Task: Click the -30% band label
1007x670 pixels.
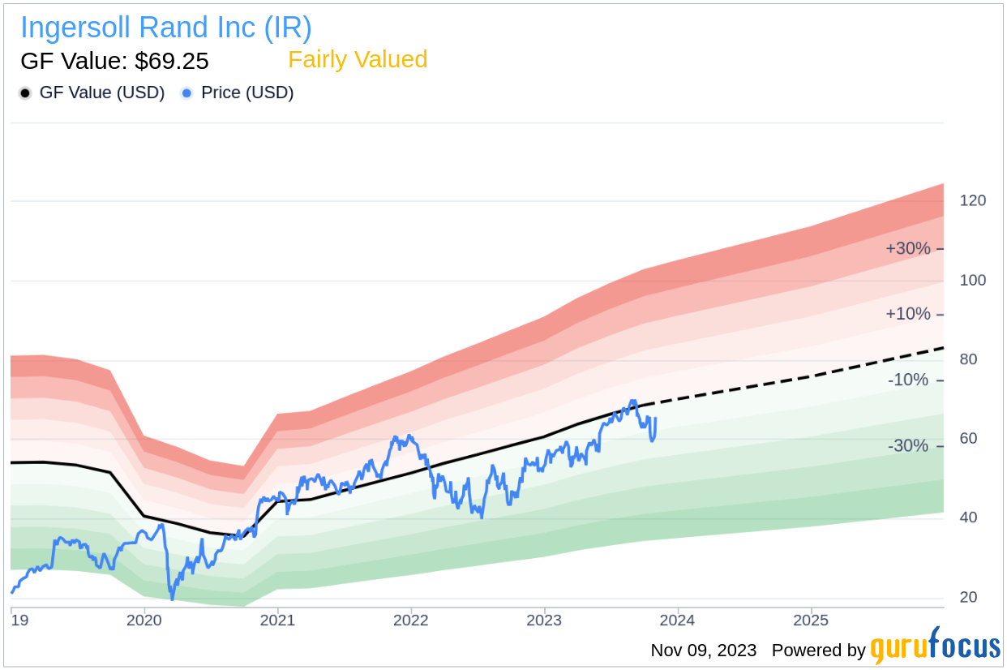Action: [x=909, y=446]
